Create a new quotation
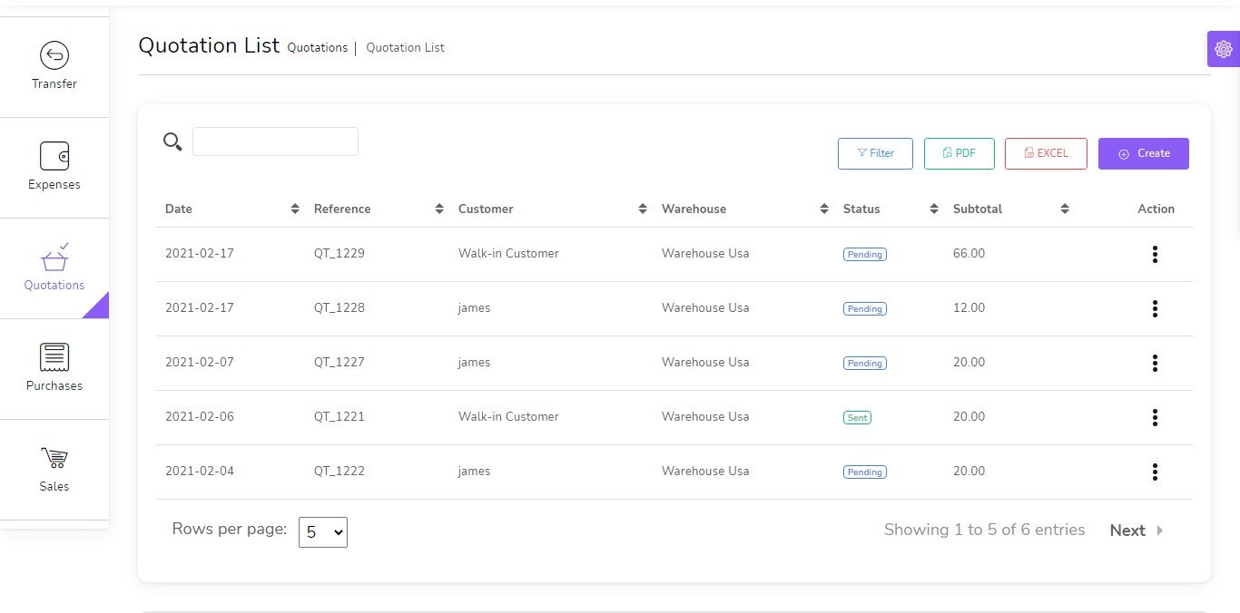 (x=1143, y=154)
